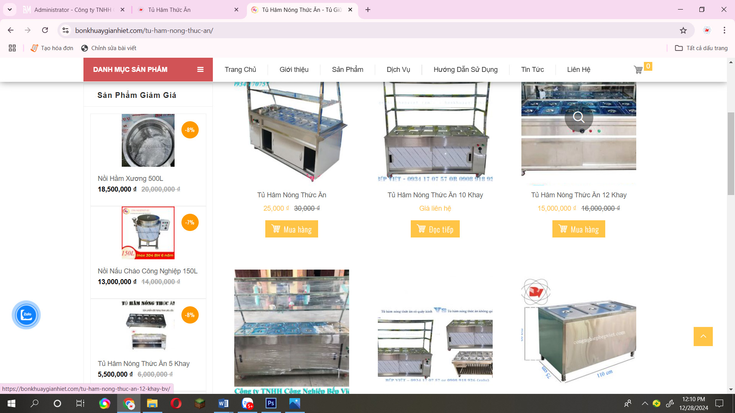Screen dimensions: 735x413
Task: Click Tủ Hâm Nóng 5 Khay sidebar thumbnail
Action: 148,325
